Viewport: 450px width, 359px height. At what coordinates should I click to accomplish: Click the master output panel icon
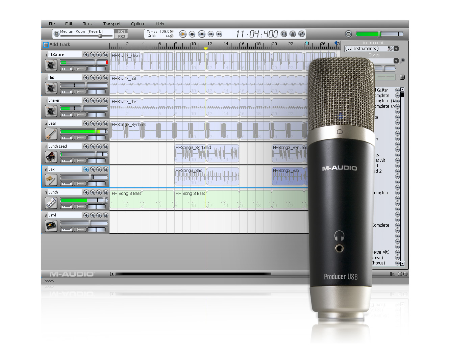(x=348, y=34)
